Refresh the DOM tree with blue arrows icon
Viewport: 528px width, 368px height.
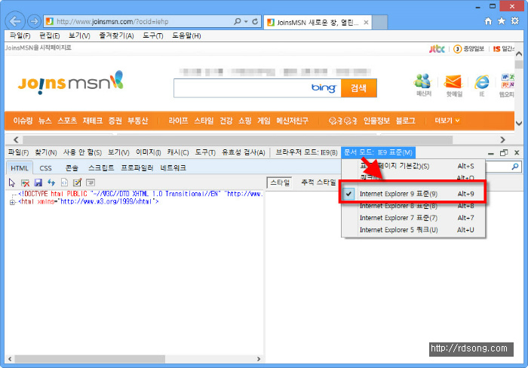[51, 182]
